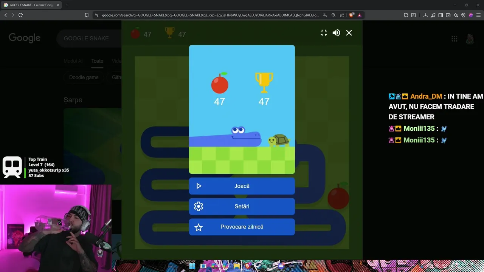
Task: Click the apple score counter in game header
Action: coord(141,34)
